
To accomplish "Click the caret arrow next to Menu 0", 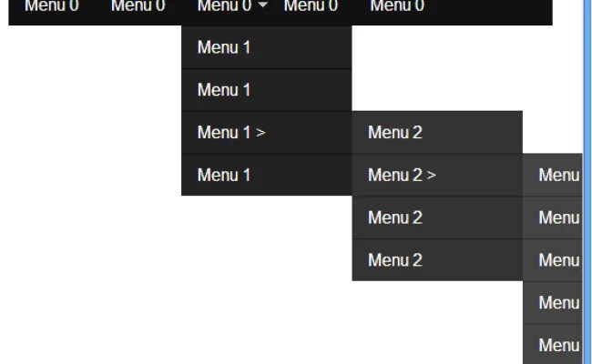I will pos(263,5).
